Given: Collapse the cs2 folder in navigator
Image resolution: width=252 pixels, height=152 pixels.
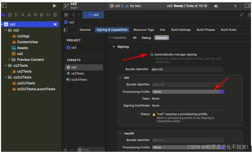Looking at the screenshot, I should [x=5, y=30].
